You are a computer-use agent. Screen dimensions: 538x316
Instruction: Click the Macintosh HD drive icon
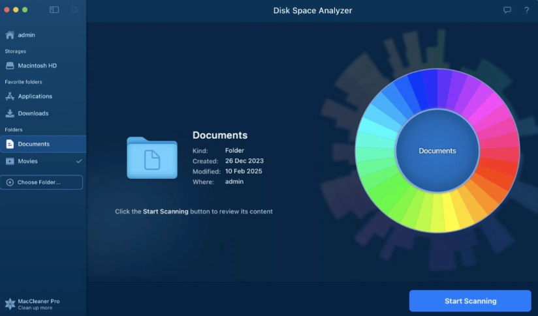tap(10, 66)
